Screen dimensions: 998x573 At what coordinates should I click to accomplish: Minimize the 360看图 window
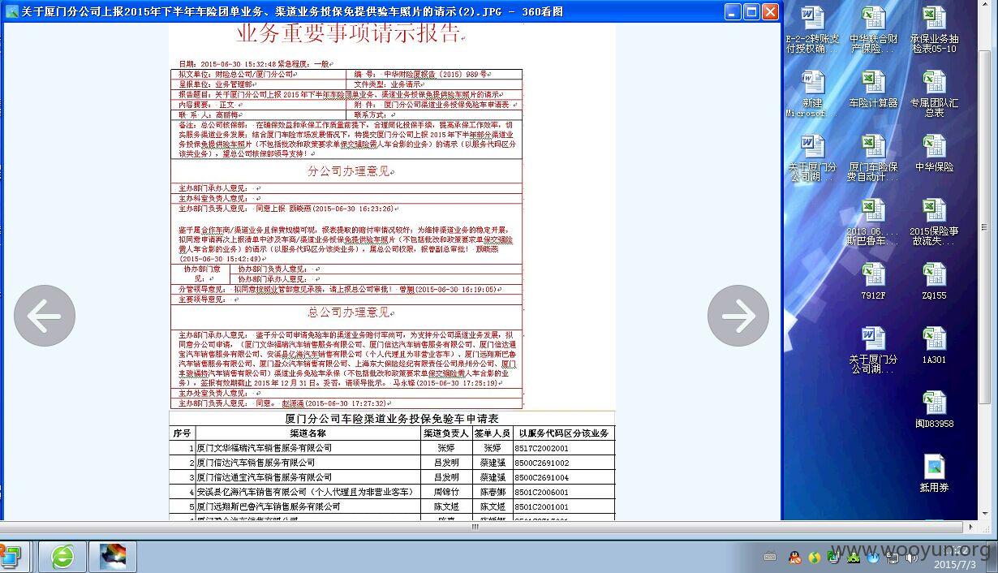click(733, 11)
